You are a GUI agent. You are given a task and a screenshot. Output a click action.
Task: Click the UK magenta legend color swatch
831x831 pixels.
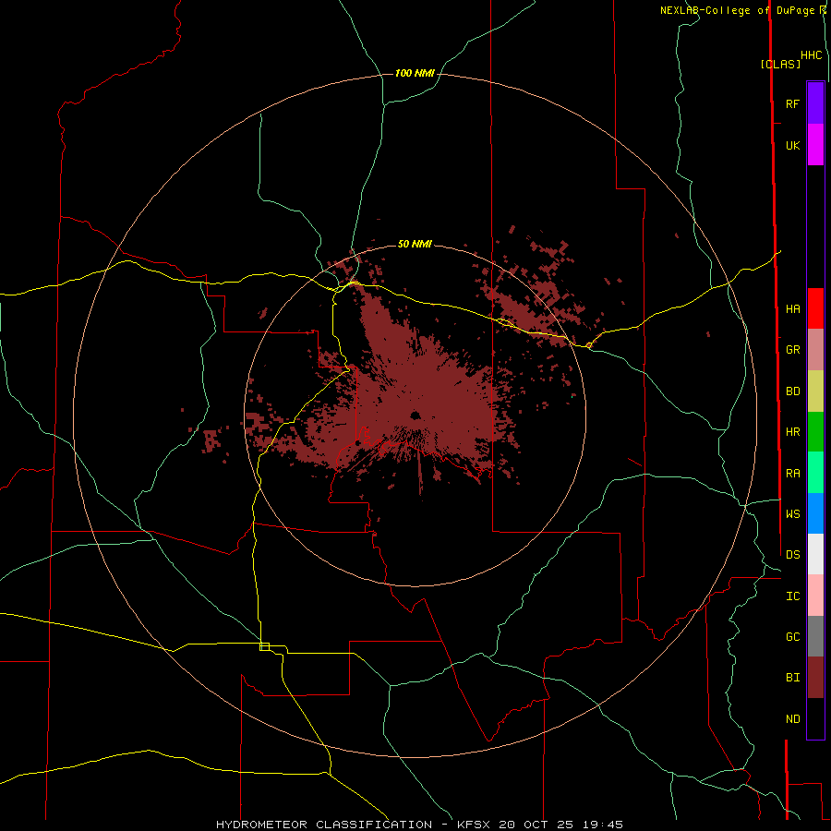pyautogui.click(x=815, y=145)
